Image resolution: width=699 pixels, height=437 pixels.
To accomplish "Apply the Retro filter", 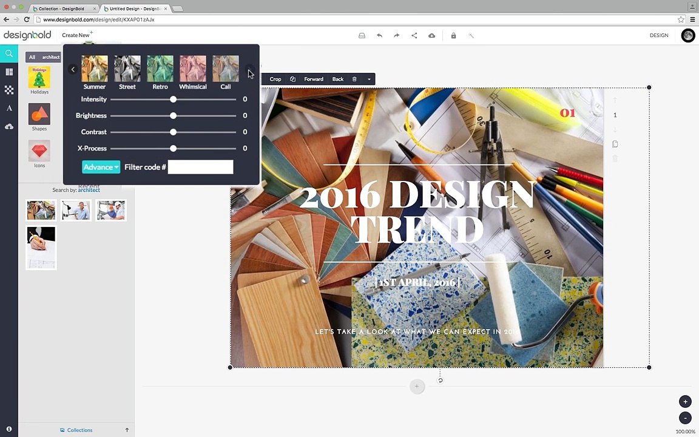I will pos(160,73).
